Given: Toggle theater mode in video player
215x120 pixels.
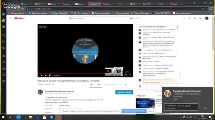Looking at the screenshot, I should tap(126, 75).
